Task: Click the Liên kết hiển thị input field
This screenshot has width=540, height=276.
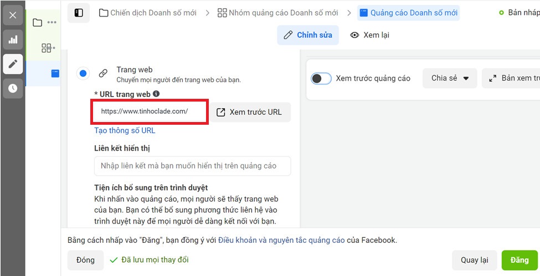Action: (x=193, y=166)
